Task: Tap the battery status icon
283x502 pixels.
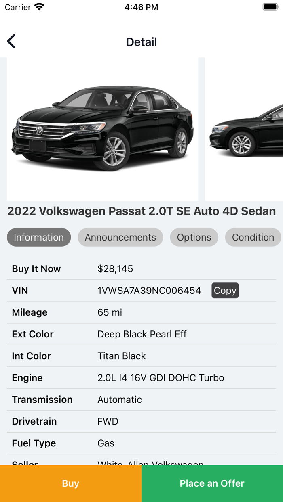Action: [x=270, y=7]
